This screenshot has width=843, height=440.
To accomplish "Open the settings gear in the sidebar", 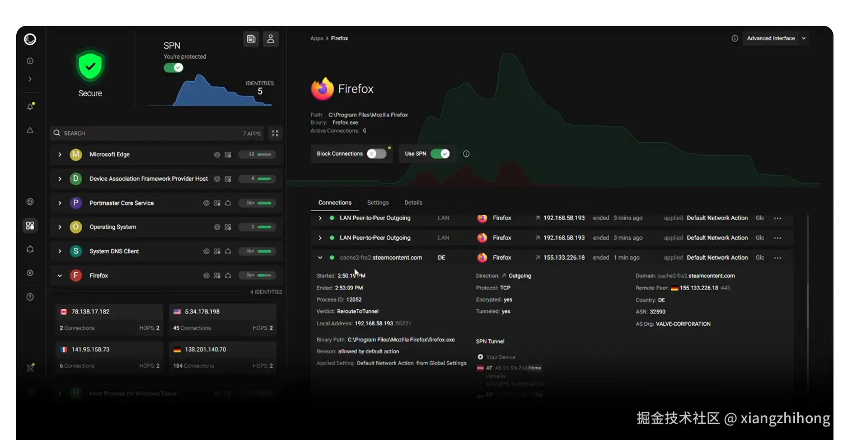I will point(30,273).
